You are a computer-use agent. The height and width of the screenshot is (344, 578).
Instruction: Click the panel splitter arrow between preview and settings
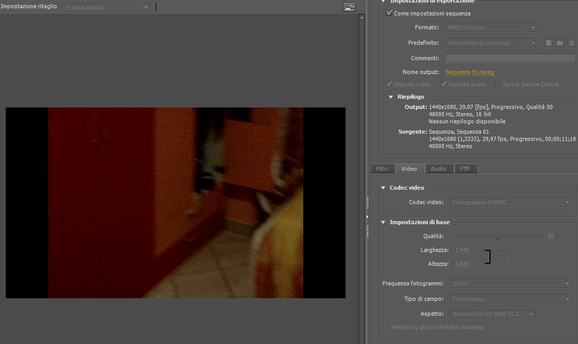(x=367, y=217)
